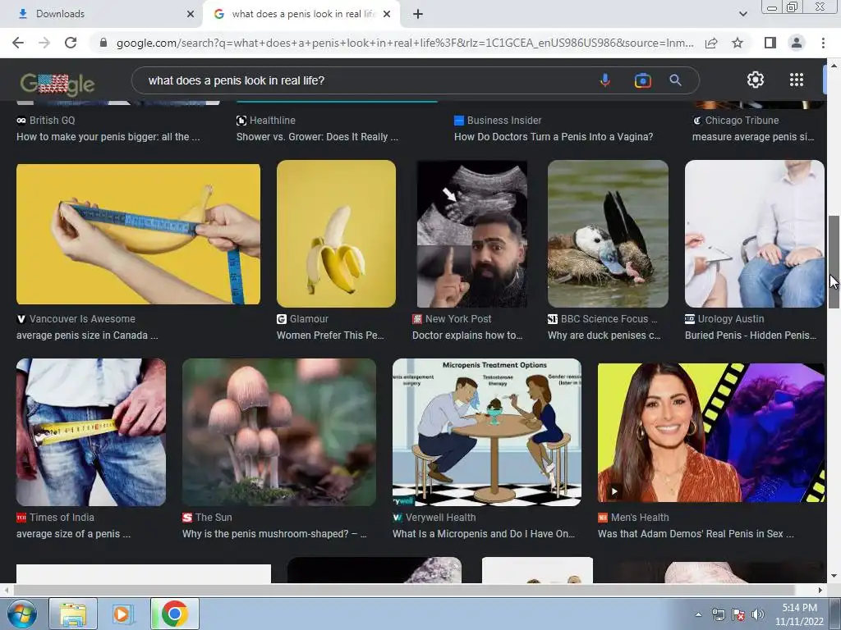Open the volume speaker tray icon
Viewport: 841px width, 630px height.
point(757,614)
